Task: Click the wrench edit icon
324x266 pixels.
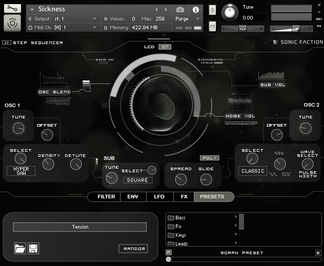Action: coord(12,9)
